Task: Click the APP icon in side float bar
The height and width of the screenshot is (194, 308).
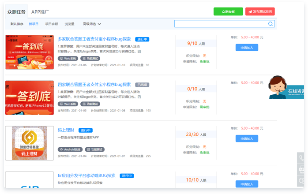Action: [x=301, y=169]
